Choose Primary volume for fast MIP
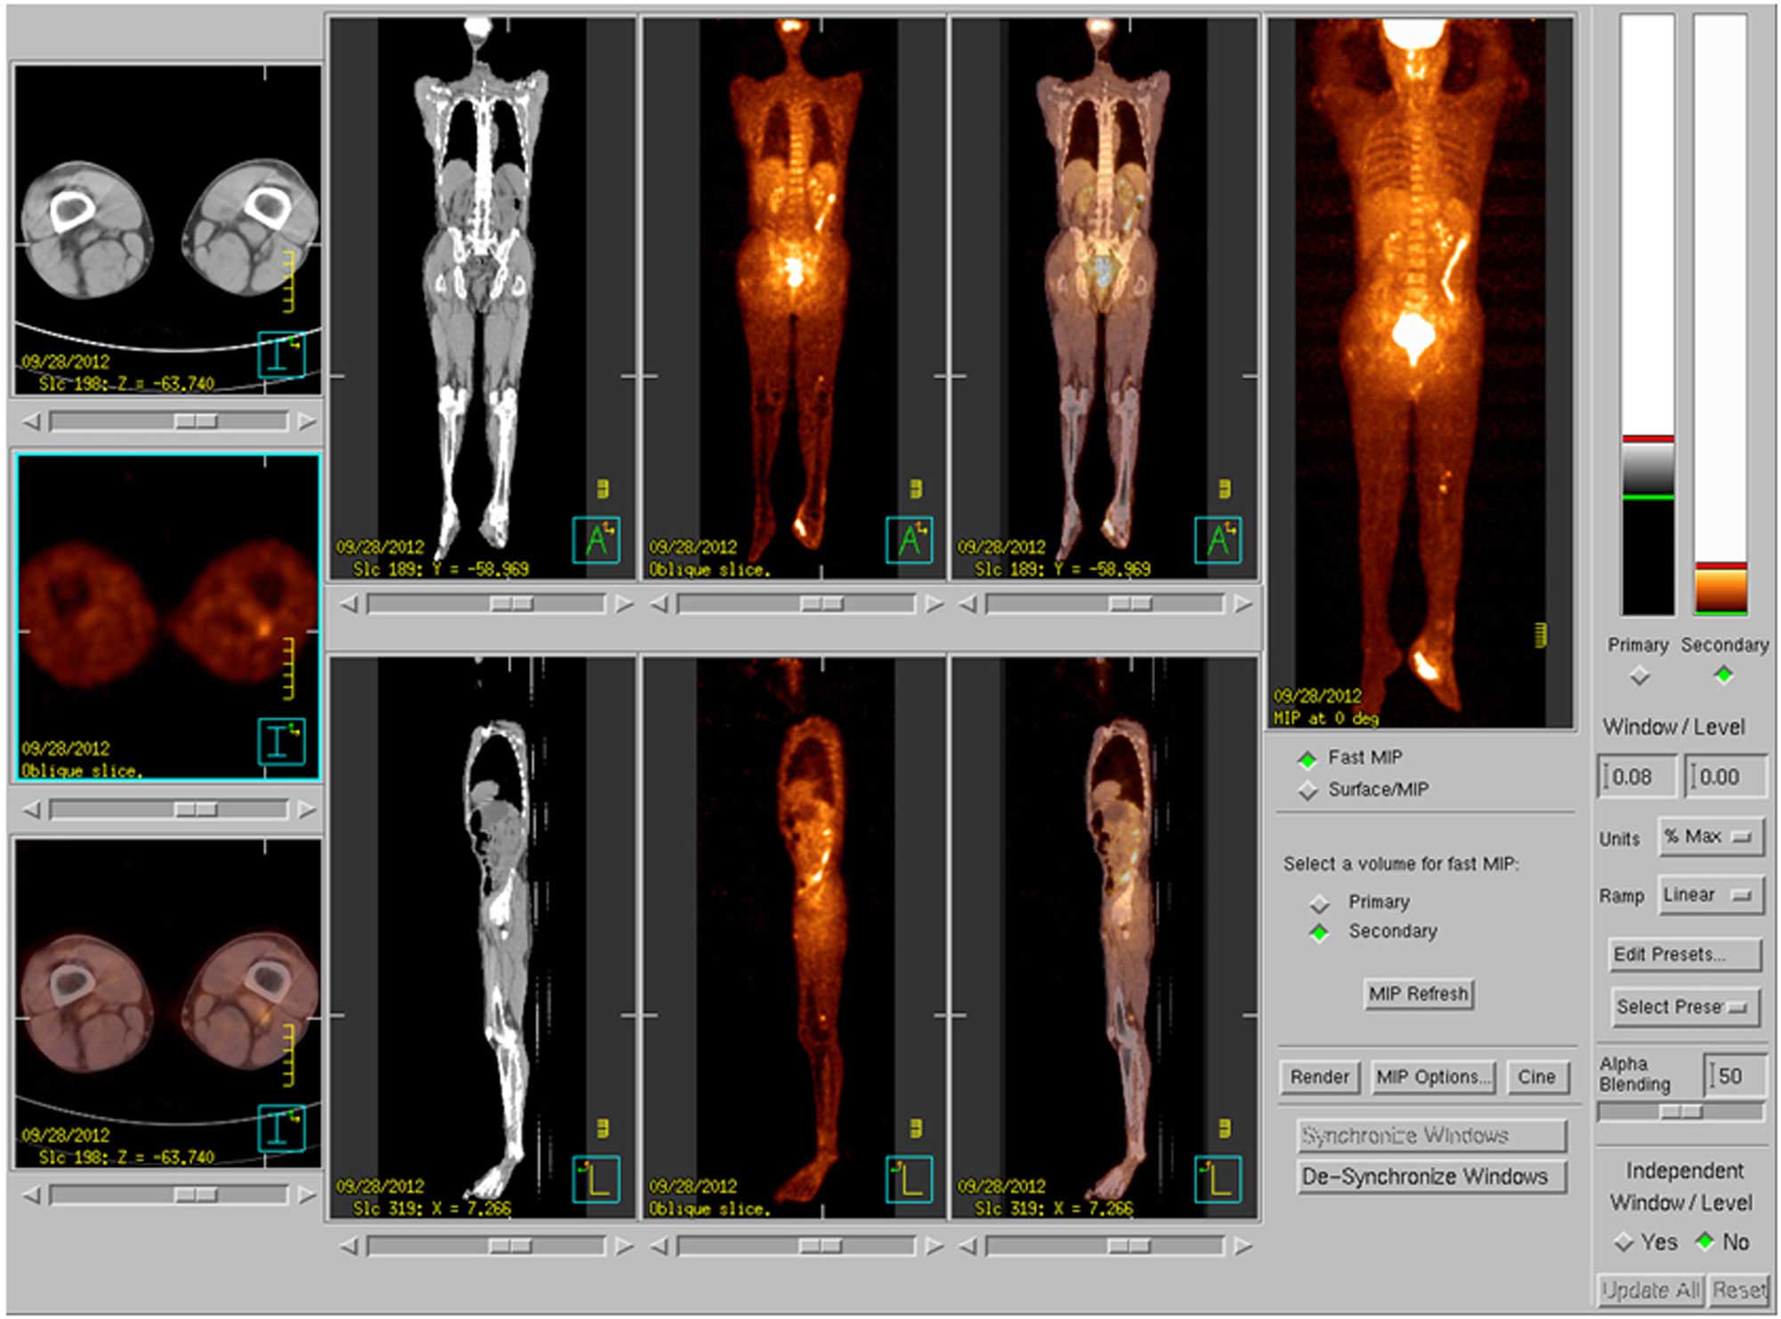 [1319, 903]
